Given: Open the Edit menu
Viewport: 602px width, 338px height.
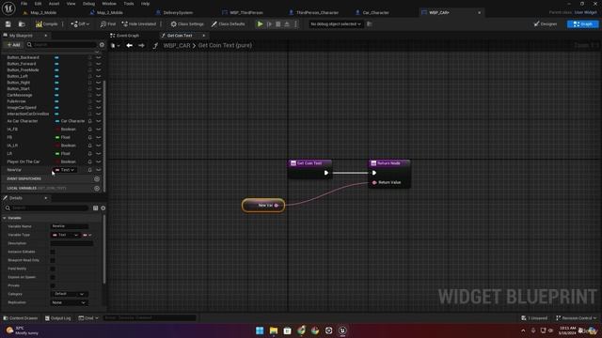Looking at the screenshot, I should [x=38, y=4].
